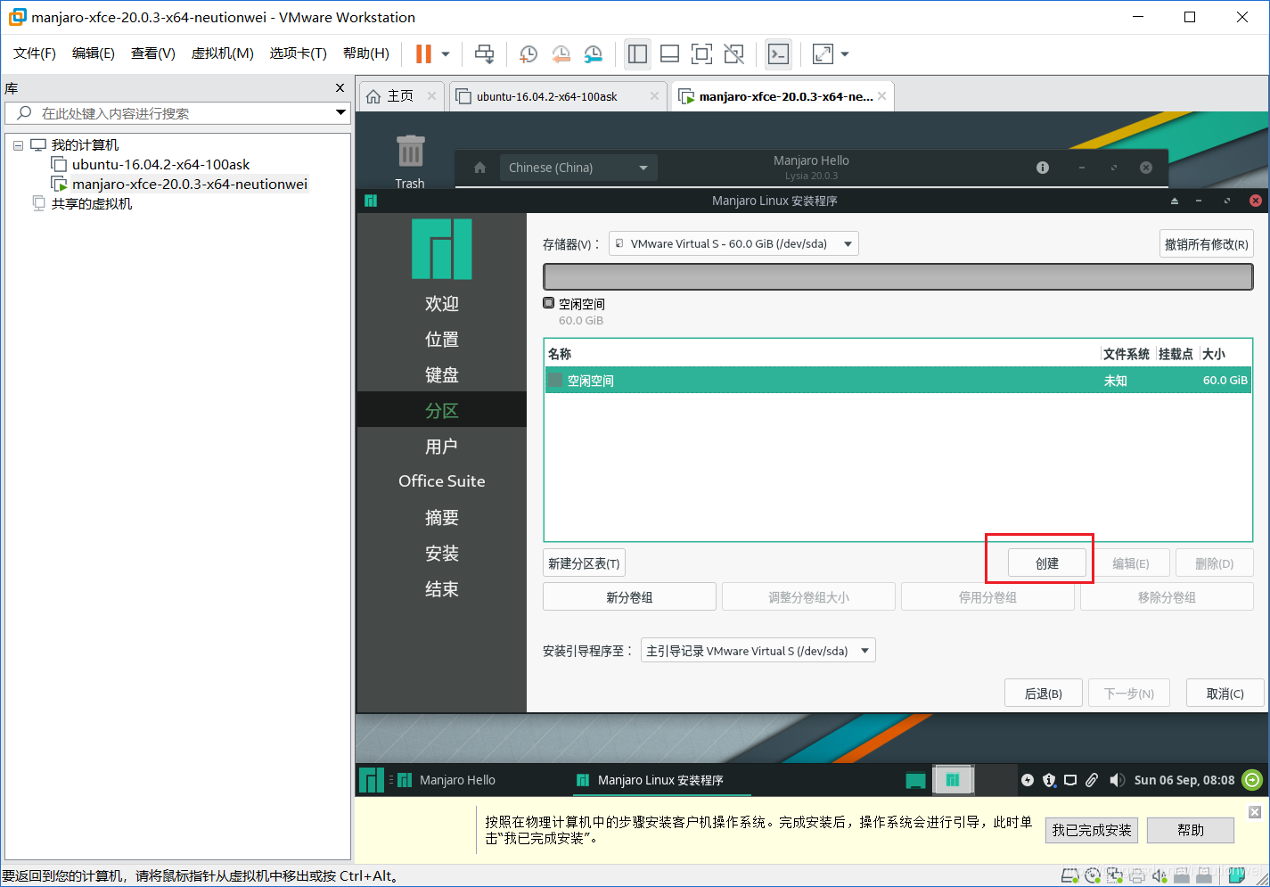Click the 帮助 button in yellow bar

click(1191, 830)
